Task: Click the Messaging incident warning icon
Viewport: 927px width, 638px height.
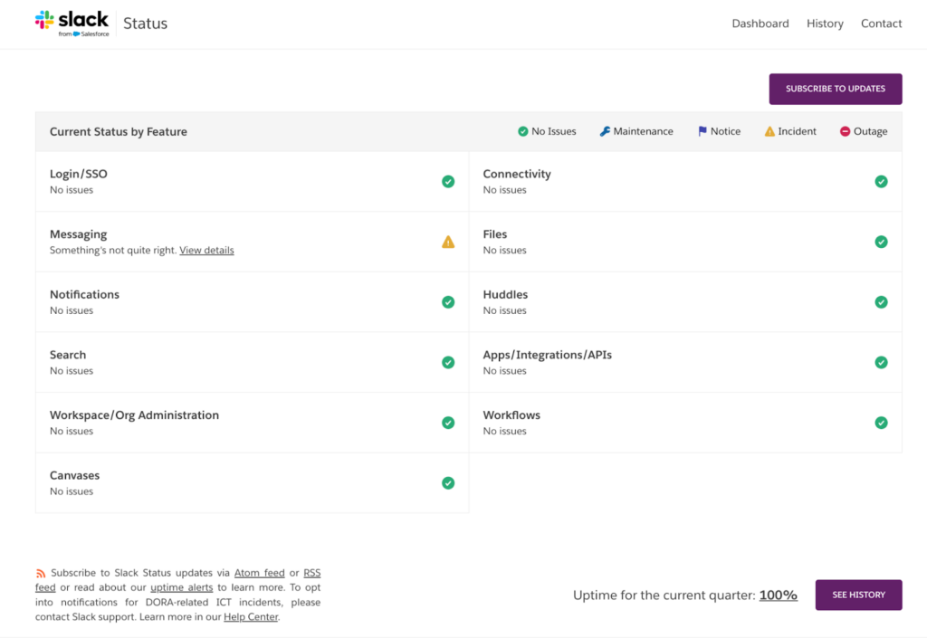Action: (448, 242)
